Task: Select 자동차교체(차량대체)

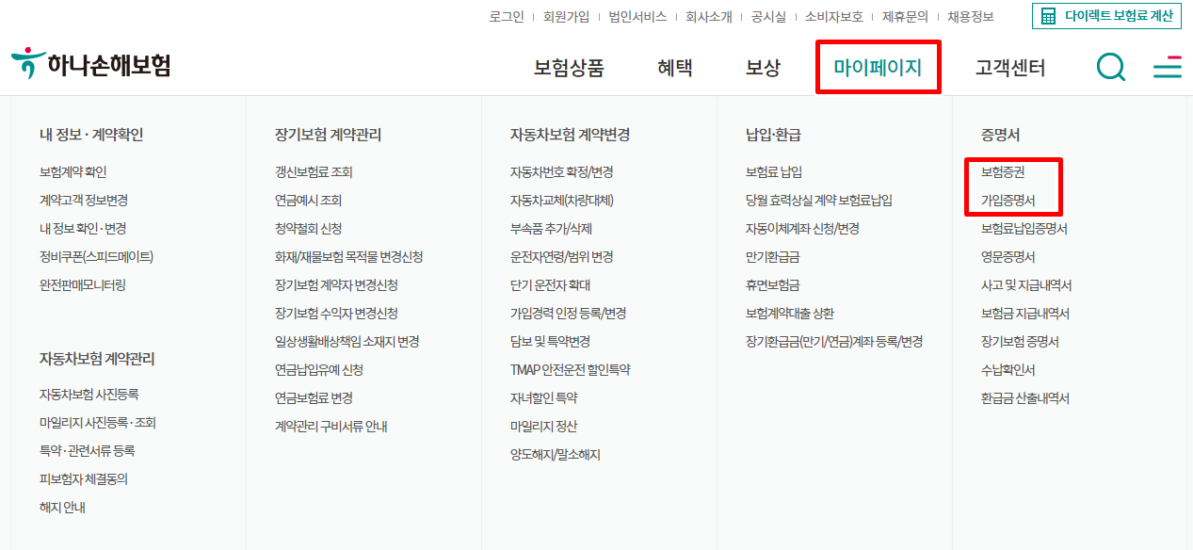Action: coord(562,201)
